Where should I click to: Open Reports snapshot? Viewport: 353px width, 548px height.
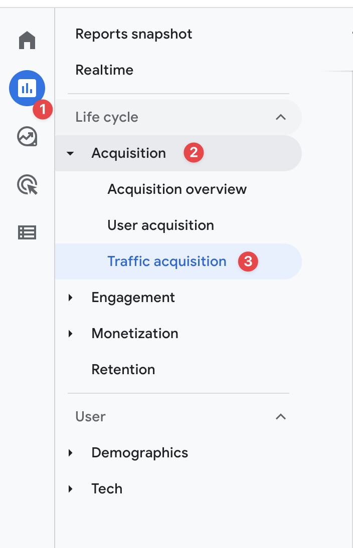click(x=134, y=34)
